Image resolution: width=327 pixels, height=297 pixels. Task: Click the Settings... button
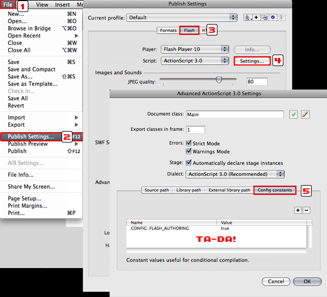tap(252, 61)
